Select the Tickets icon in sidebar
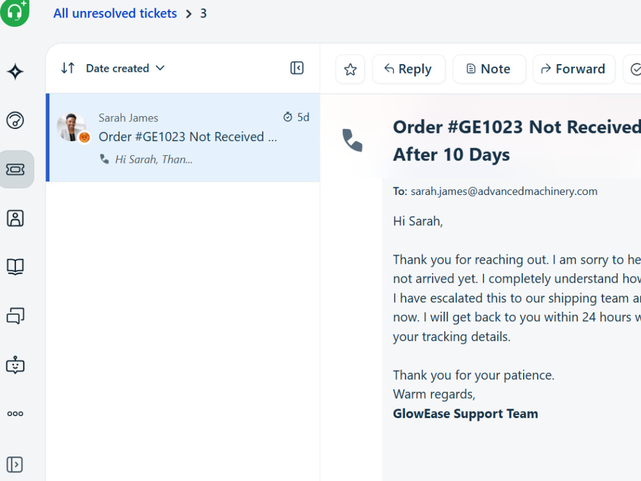 pyautogui.click(x=15, y=169)
